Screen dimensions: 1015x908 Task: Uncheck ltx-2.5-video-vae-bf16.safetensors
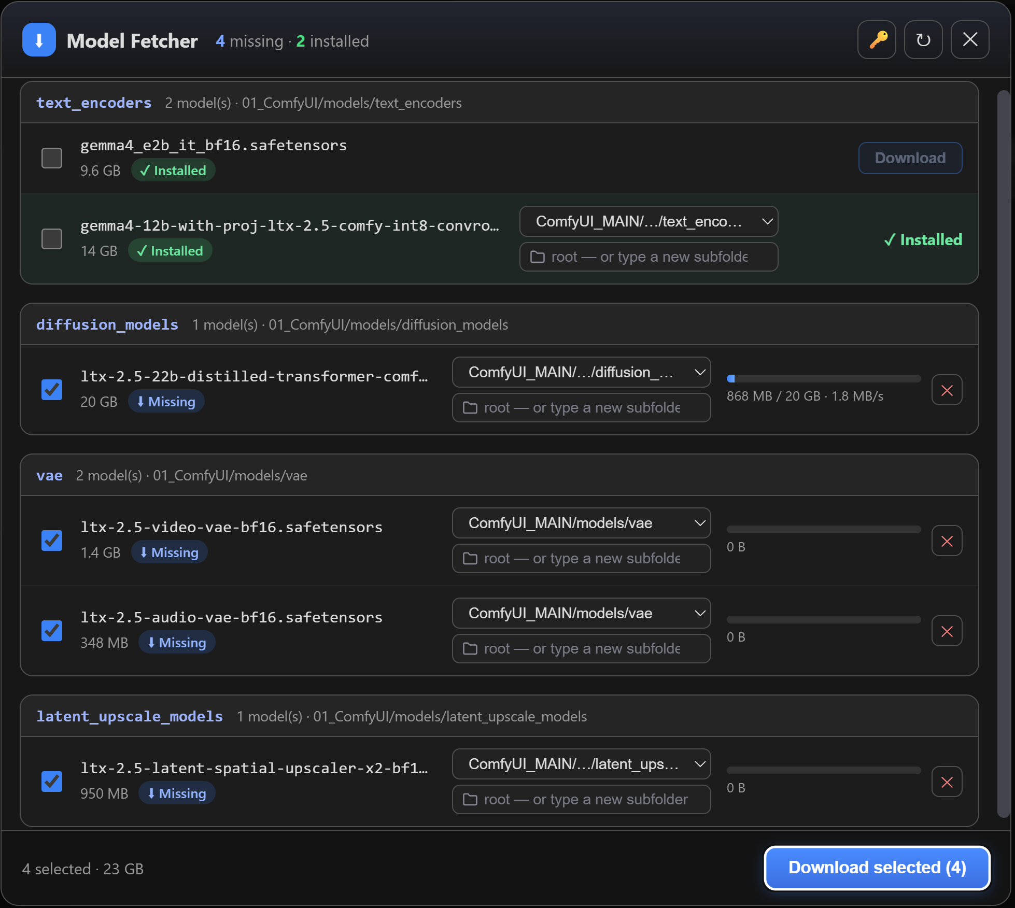coord(52,541)
